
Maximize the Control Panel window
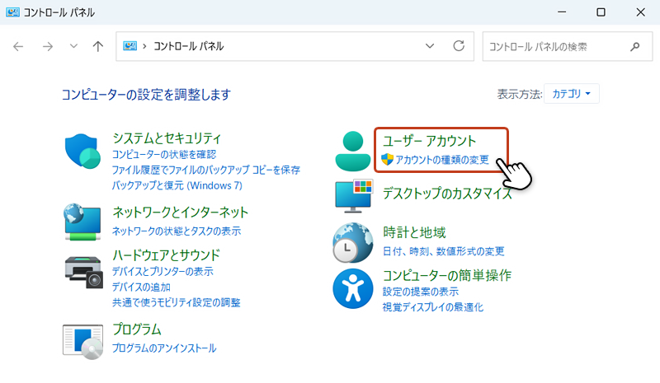tap(601, 12)
